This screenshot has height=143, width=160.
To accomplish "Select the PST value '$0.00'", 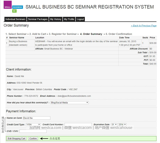I will point(152,60).
